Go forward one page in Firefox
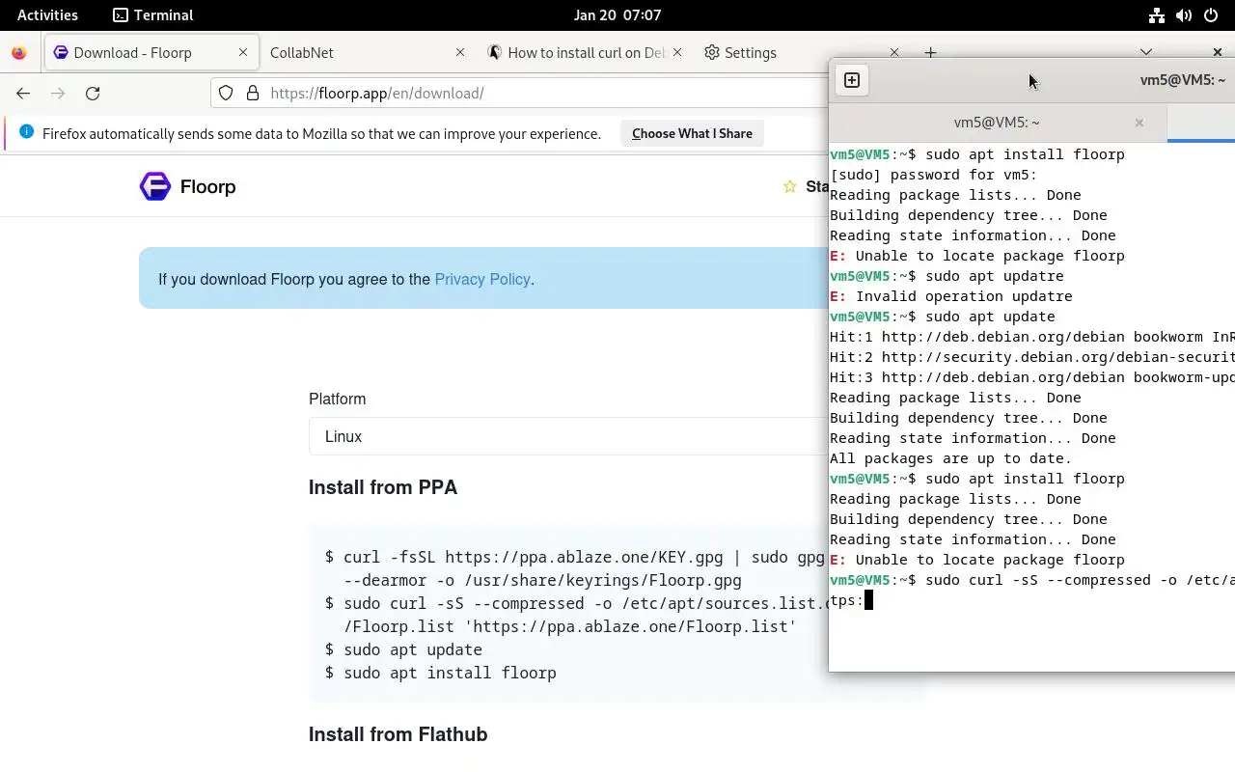This screenshot has height=772, width=1235. (x=58, y=94)
